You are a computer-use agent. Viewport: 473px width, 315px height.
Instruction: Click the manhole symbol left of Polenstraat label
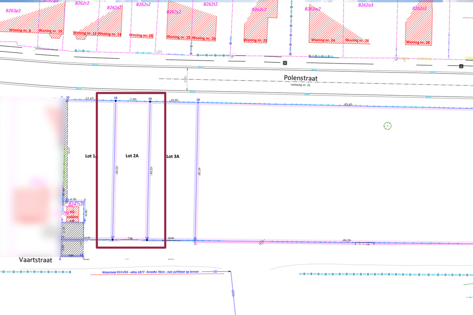pos(285,63)
